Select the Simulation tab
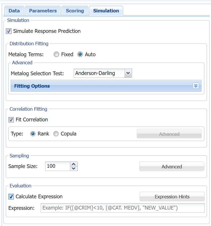The width and height of the screenshot is (211, 226). pyautogui.click(x=106, y=11)
